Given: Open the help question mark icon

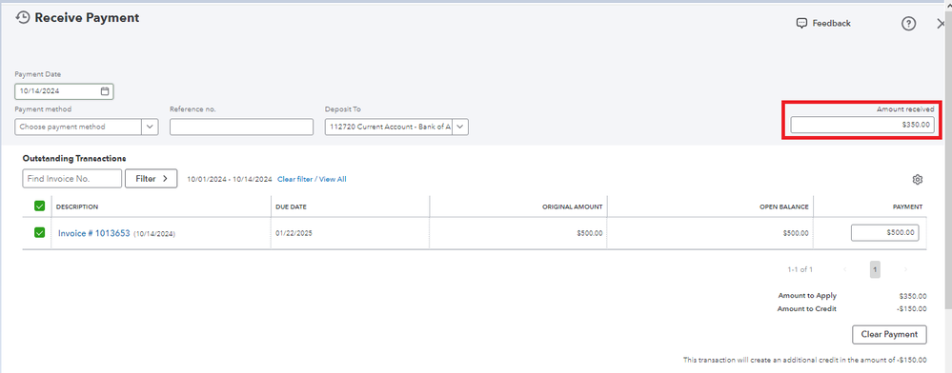Looking at the screenshot, I should click(907, 24).
